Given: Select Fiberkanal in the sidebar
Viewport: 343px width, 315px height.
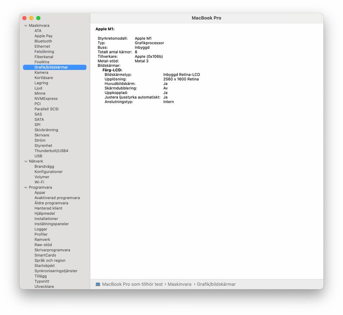Looking at the screenshot, I should (44, 57).
